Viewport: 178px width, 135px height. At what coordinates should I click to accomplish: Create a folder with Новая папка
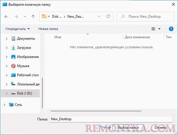click(x=48, y=29)
